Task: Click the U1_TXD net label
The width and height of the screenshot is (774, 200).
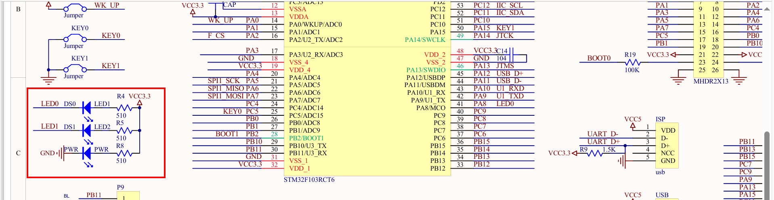Action: 510,96
